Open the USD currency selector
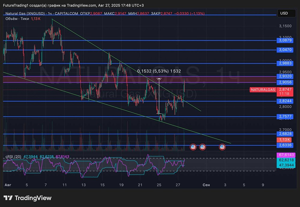 coord(286,13)
